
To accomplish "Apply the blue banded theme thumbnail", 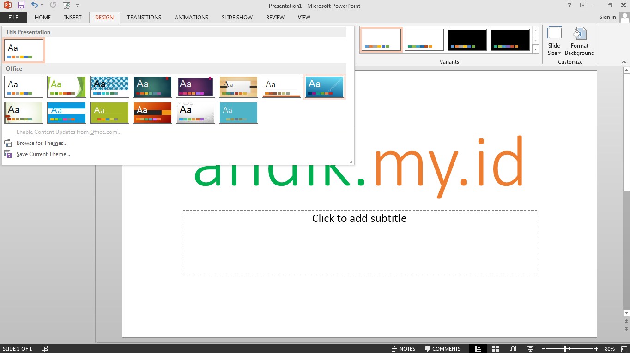I will click(x=67, y=113).
